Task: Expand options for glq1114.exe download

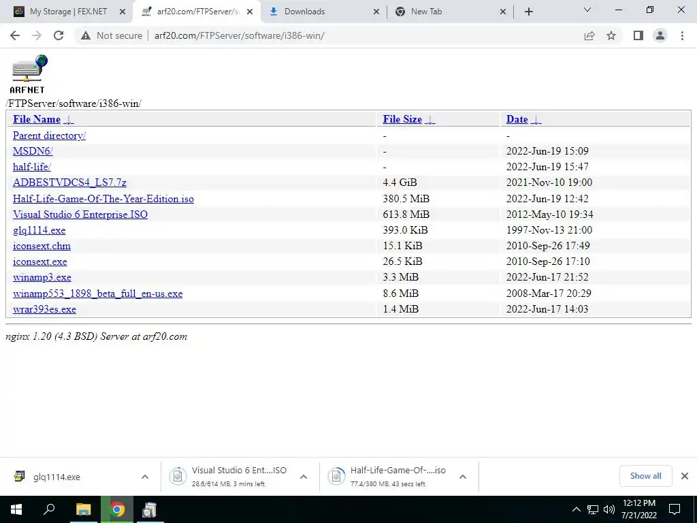Action: click(x=145, y=477)
